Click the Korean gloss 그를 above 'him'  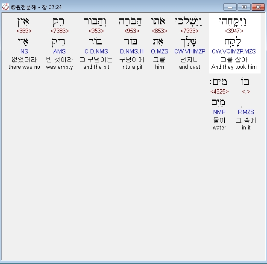coord(159,59)
